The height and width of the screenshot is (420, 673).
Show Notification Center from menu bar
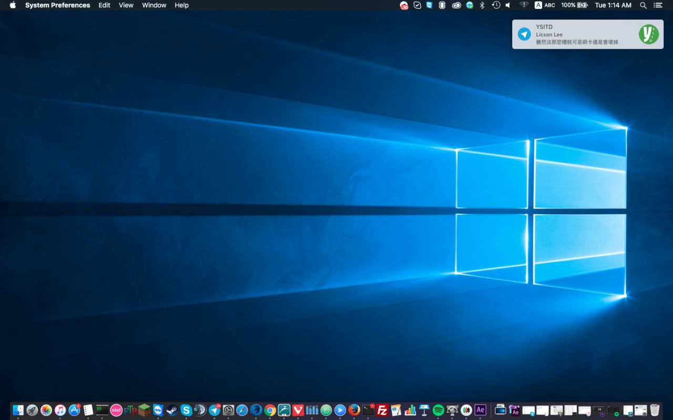pos(658,5)
